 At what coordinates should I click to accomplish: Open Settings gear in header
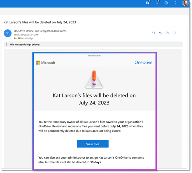[x=166, y=3]
